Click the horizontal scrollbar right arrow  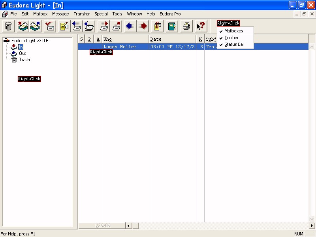pos(312,226)
